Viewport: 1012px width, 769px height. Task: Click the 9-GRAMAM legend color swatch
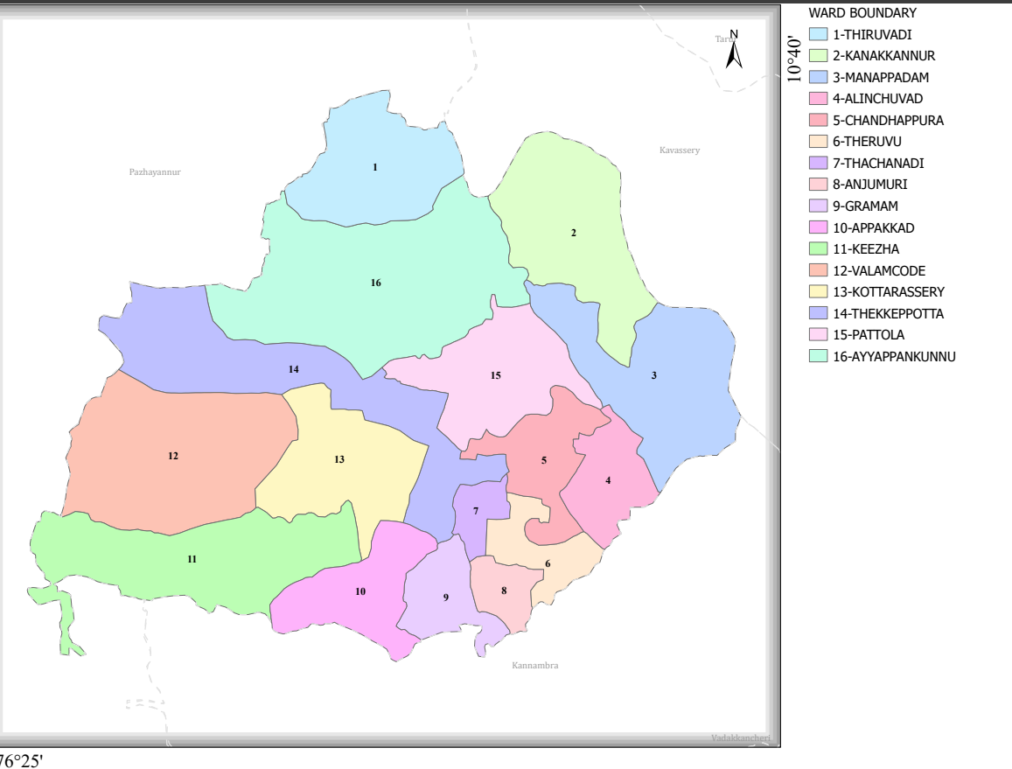(x=819, y=206)
